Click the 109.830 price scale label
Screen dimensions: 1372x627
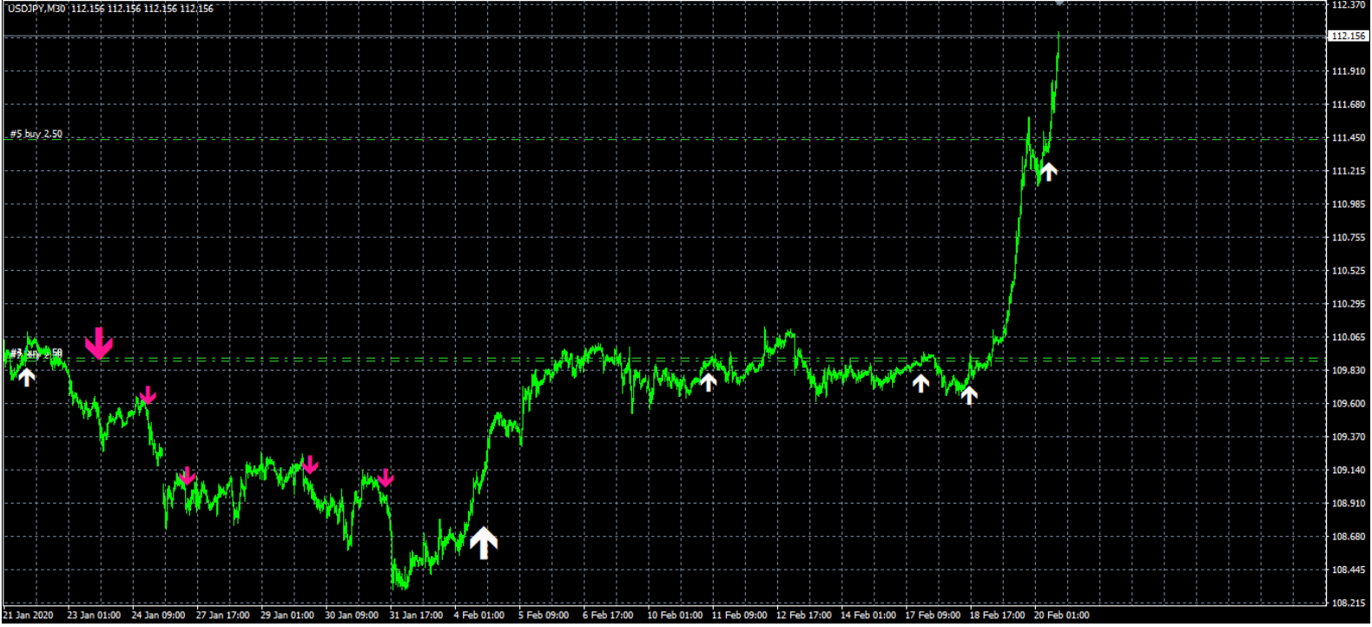[1349, 371]
